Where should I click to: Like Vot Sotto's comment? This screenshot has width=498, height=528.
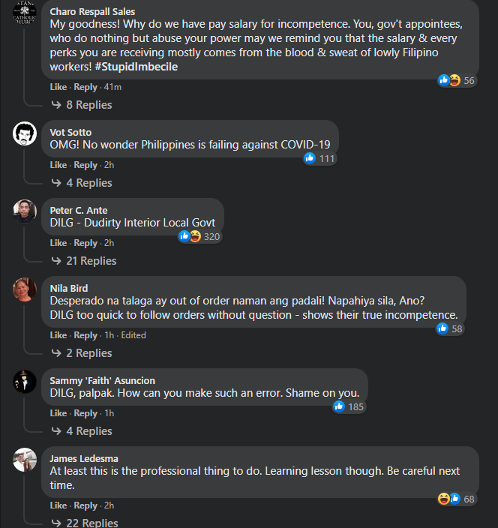pyautogui.click(x=58, y=165)
